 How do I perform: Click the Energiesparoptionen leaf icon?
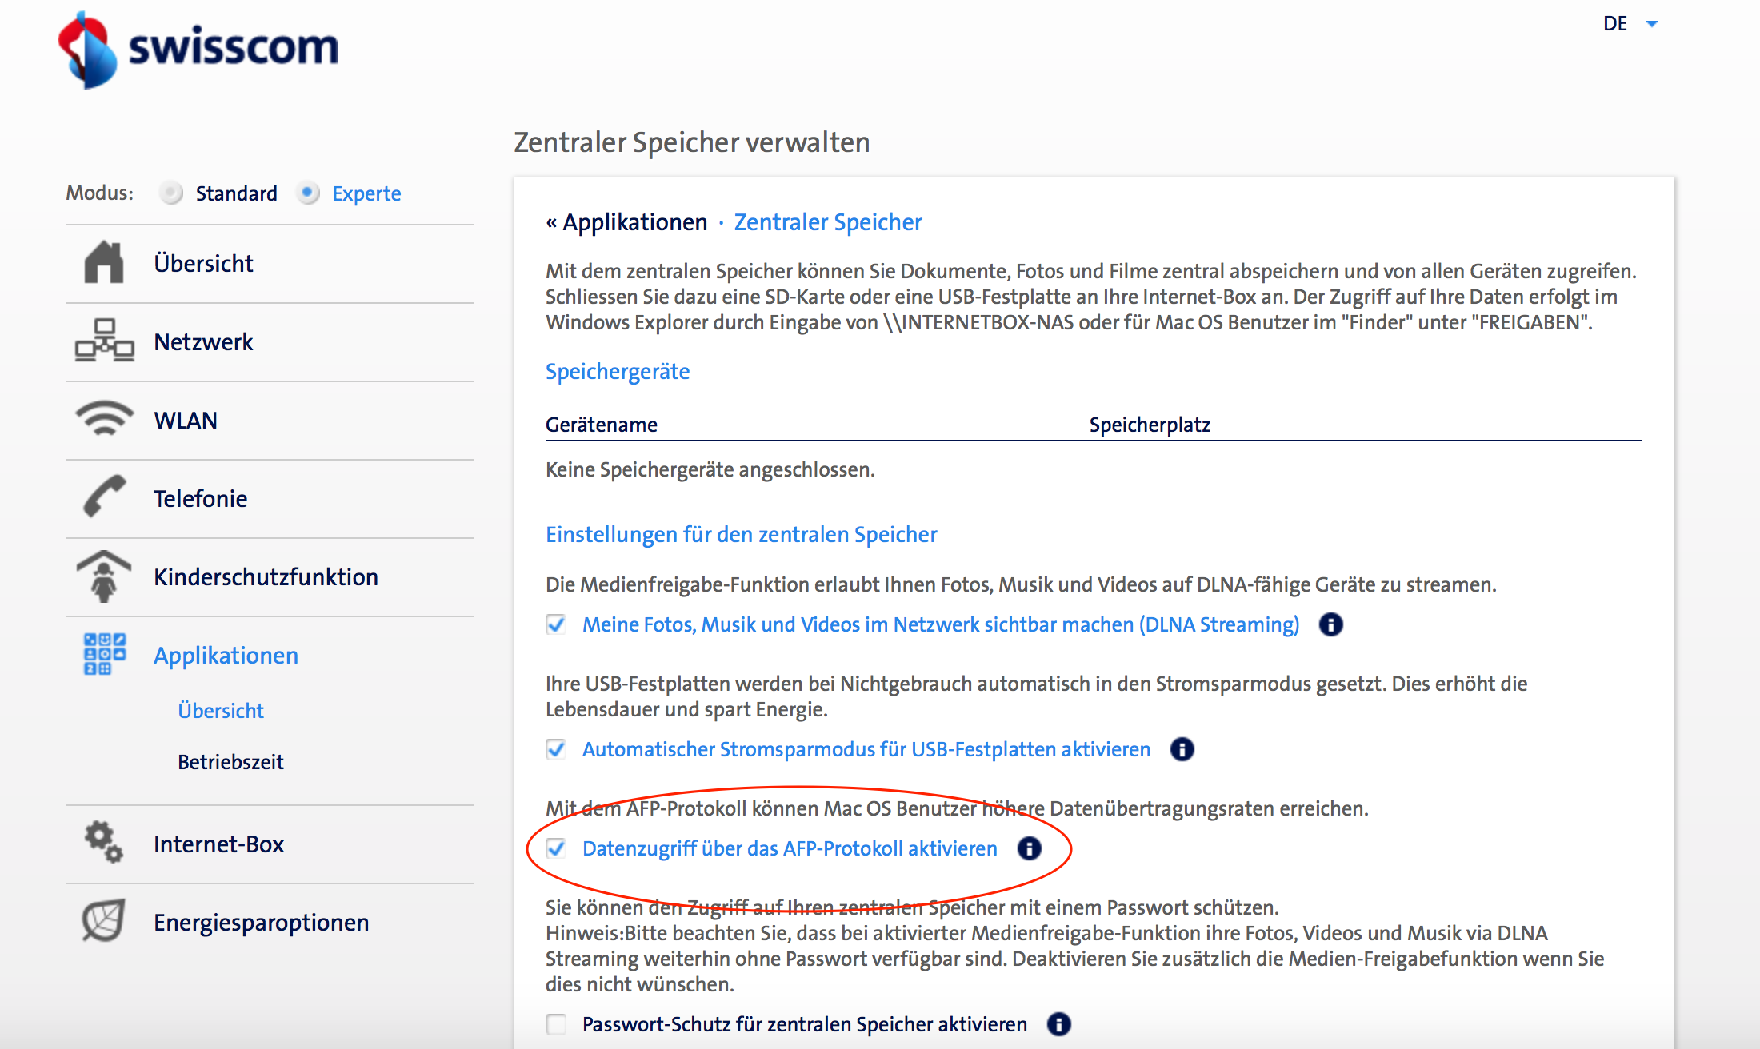click(104, 920)
